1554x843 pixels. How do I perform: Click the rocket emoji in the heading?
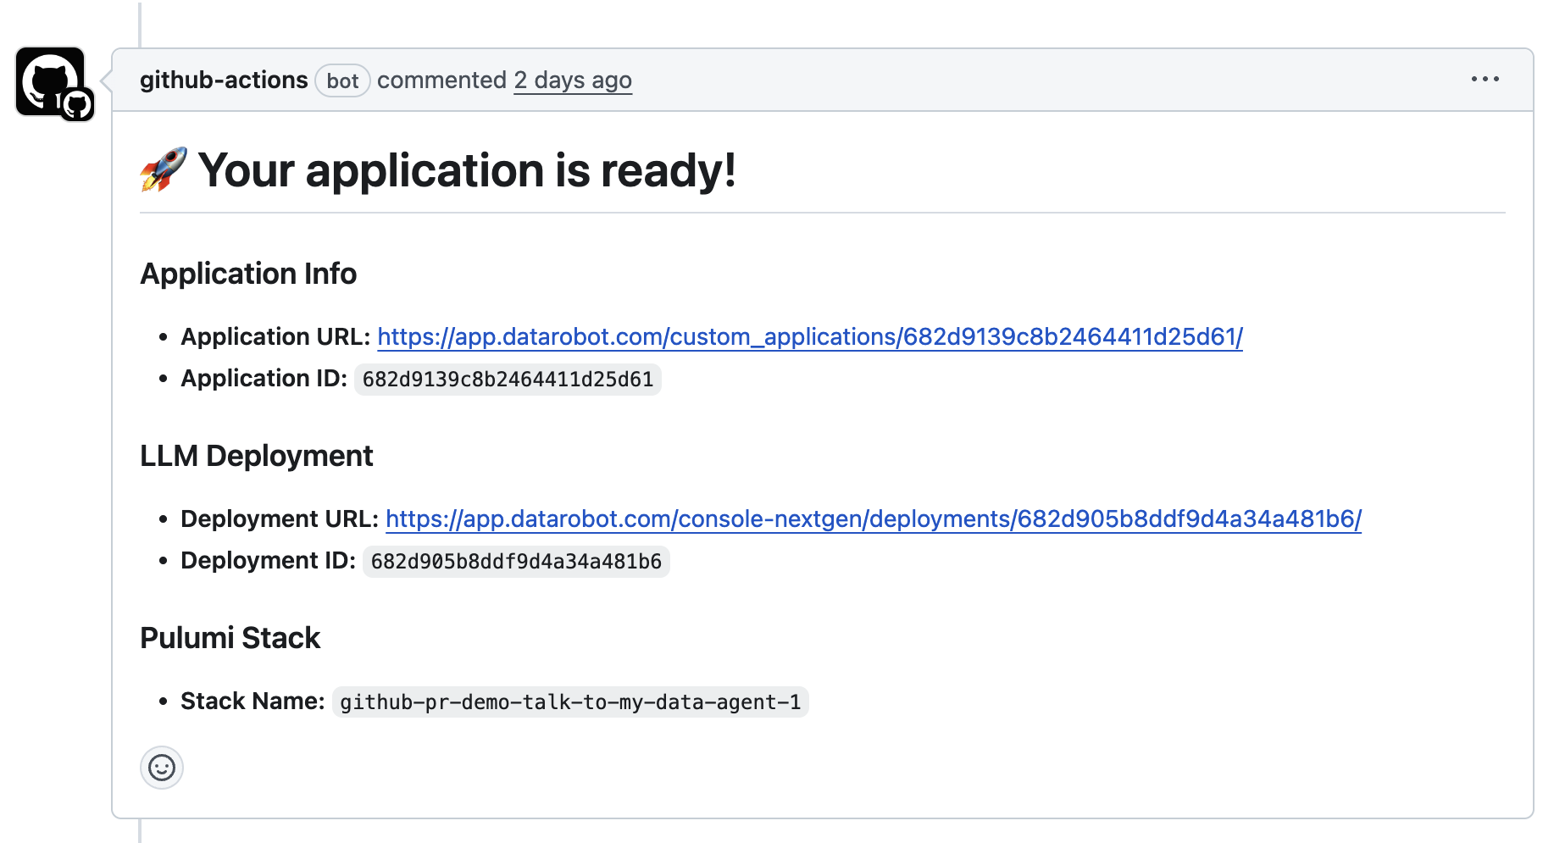[x=164, y=169]
